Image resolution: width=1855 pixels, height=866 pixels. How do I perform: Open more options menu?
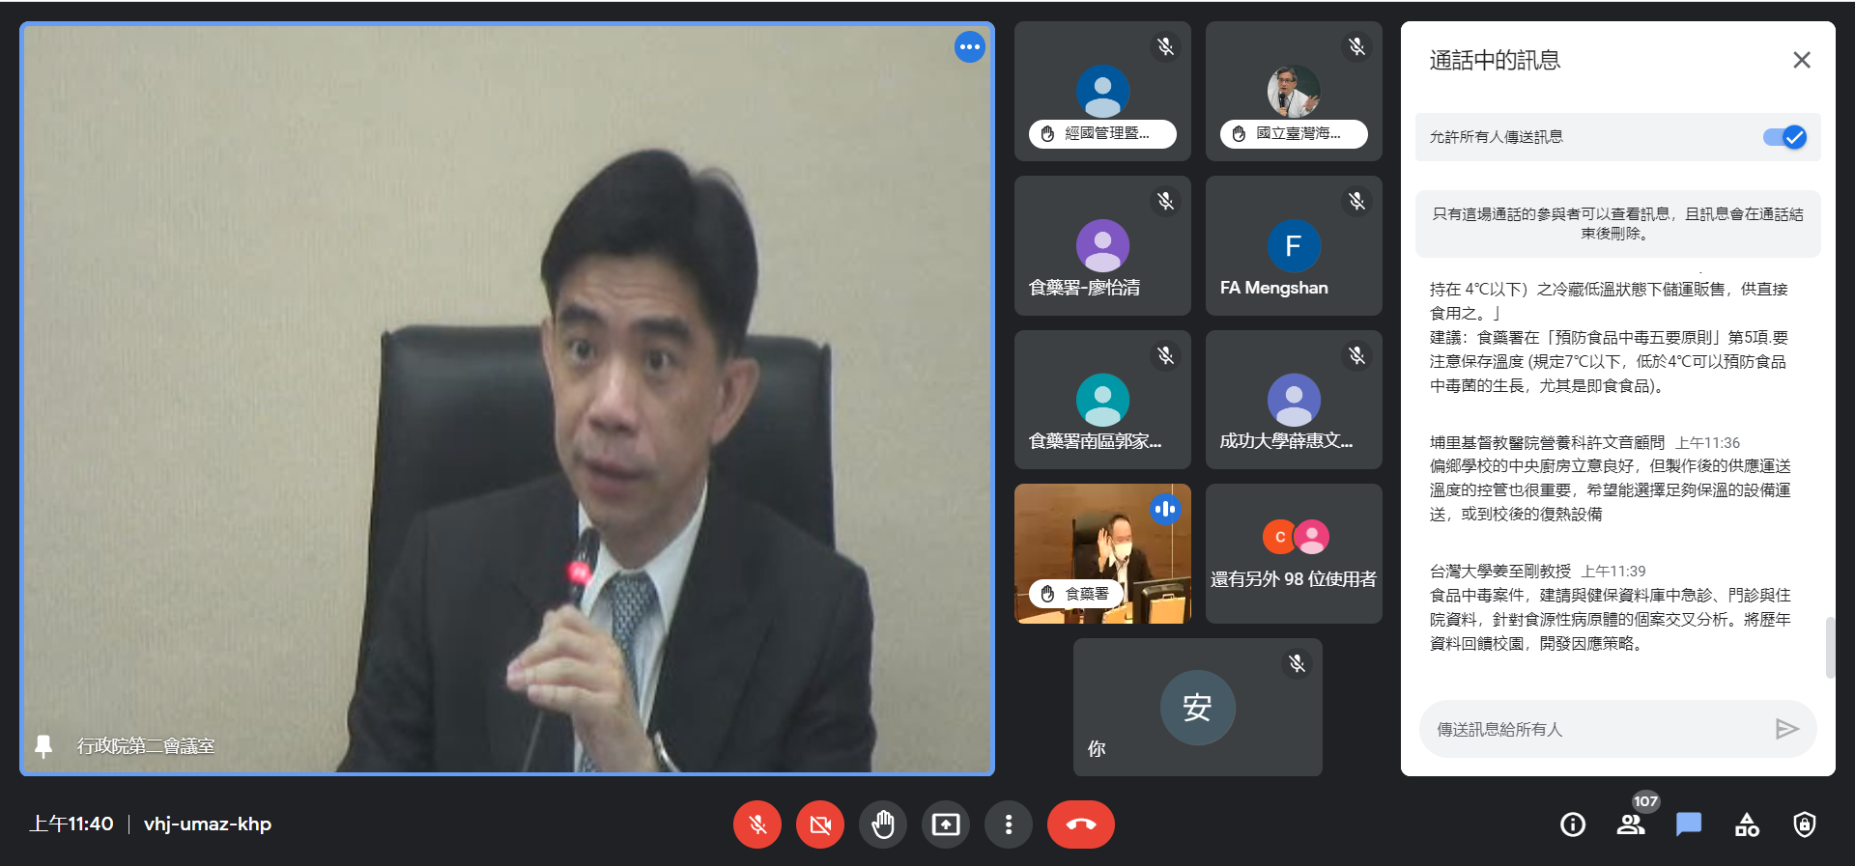point(1009,824)
